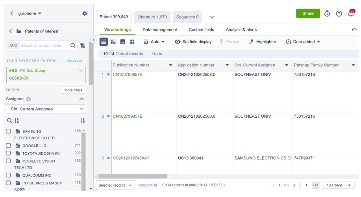Open the settings gear icon
Image resolution: width=361 pixels, height=197 pixels.
tap(85, 13)
